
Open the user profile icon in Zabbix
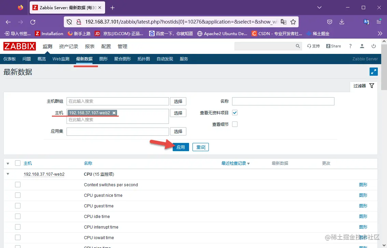click(362, 46)
